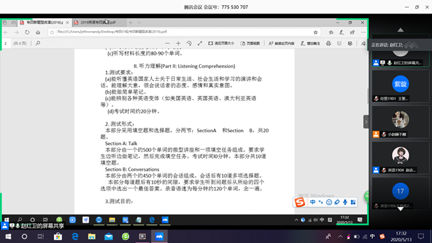Open Cortana circle on host taskbar
The image size is (432, 243).
click(x=24, y=237)
